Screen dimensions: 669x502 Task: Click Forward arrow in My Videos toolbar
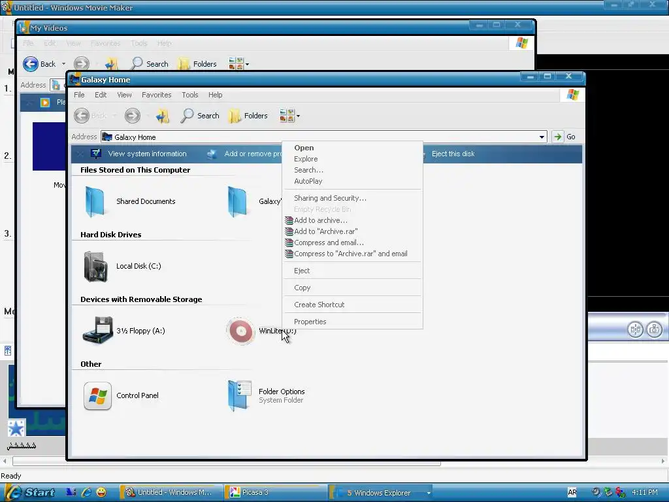(x=81, y=64)
